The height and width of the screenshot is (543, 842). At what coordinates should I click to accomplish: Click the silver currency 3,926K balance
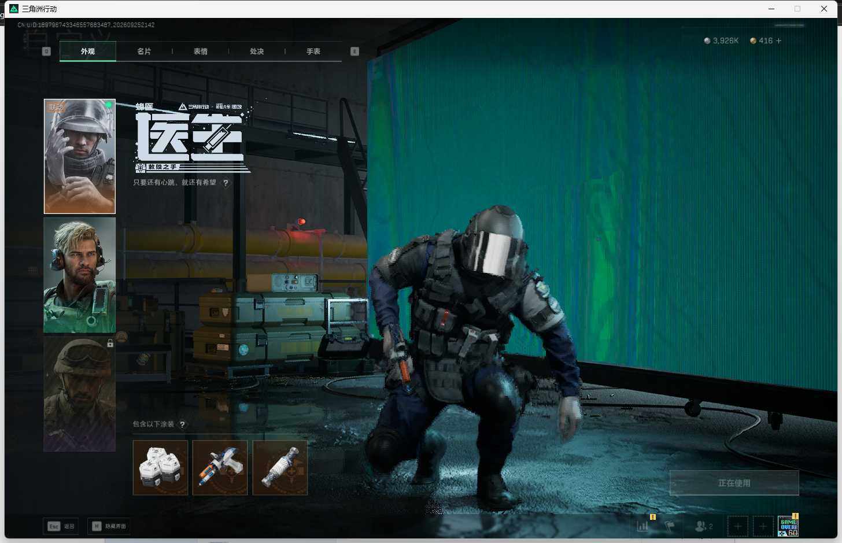[x=721, y=40]
